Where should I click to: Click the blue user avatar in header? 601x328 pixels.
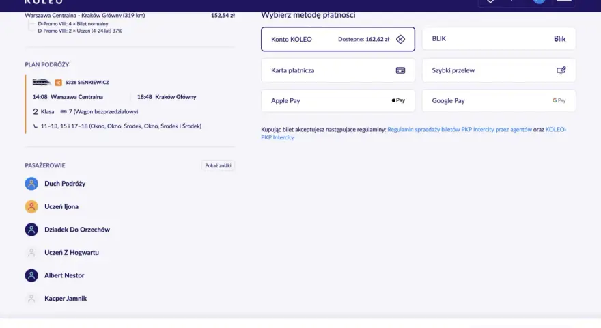coord(539,1)
